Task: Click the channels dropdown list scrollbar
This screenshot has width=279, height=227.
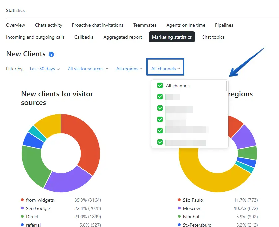Action: (x=227, y=86)
